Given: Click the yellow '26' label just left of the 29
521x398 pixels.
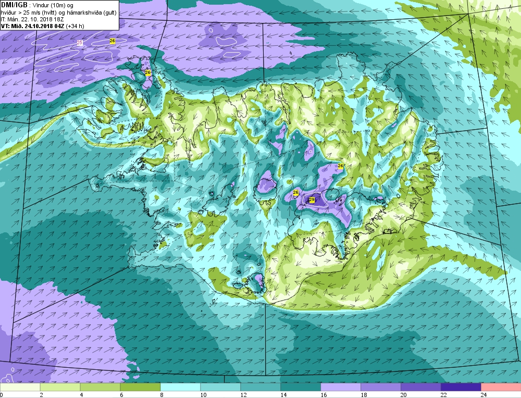Looking at the screenshot, I should tap(296, 193).
